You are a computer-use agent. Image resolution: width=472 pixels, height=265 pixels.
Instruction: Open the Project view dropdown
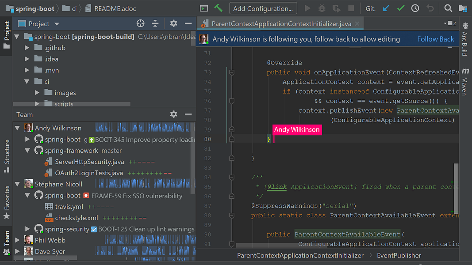[56, 24]
